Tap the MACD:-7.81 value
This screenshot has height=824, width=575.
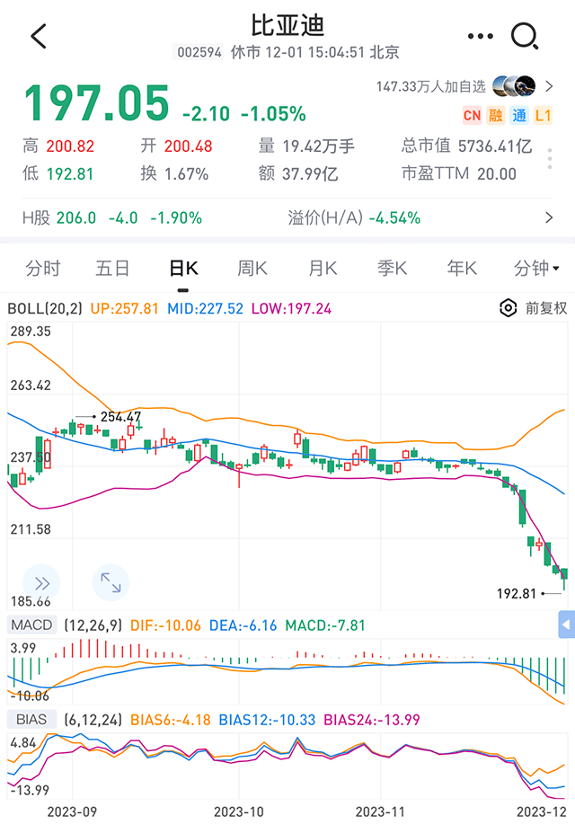[325, 625]
